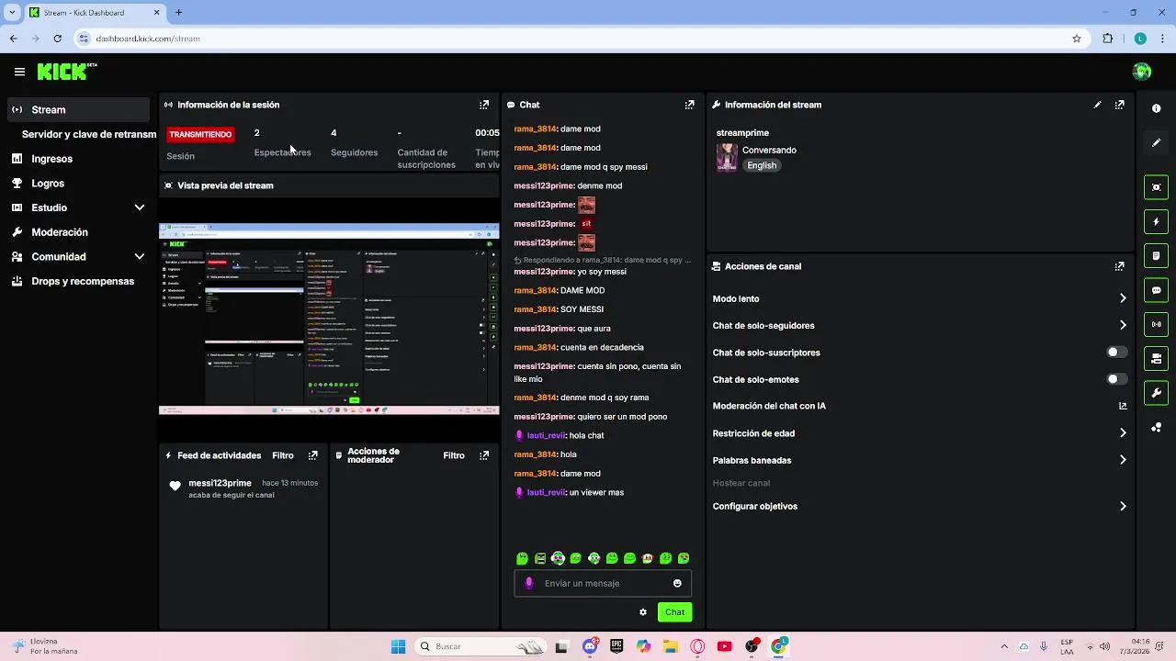Click the Enviar un mensaje input field
Screen dimensions: 1176x661
(x=603, y=583)
